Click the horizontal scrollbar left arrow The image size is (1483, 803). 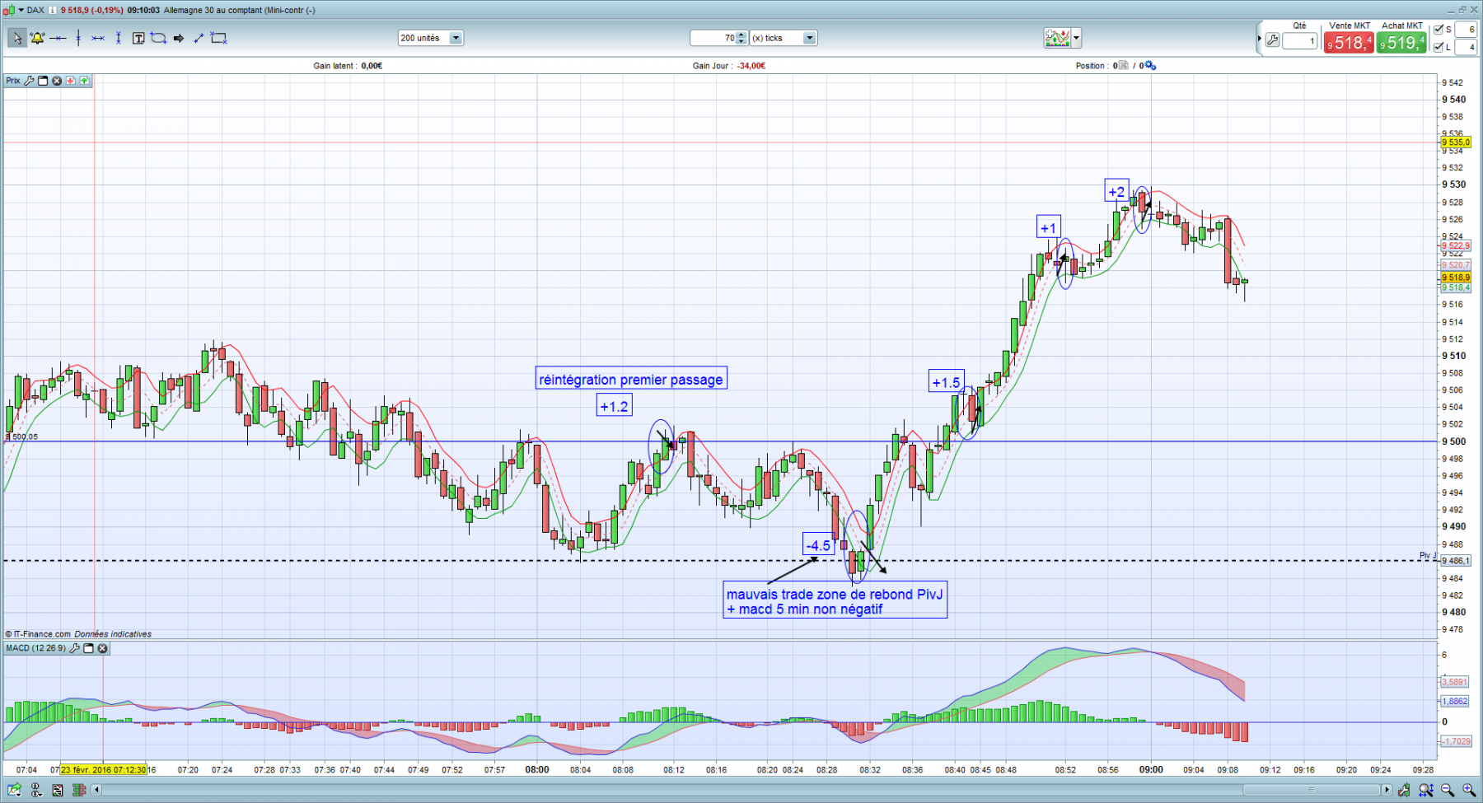(96, 790)
